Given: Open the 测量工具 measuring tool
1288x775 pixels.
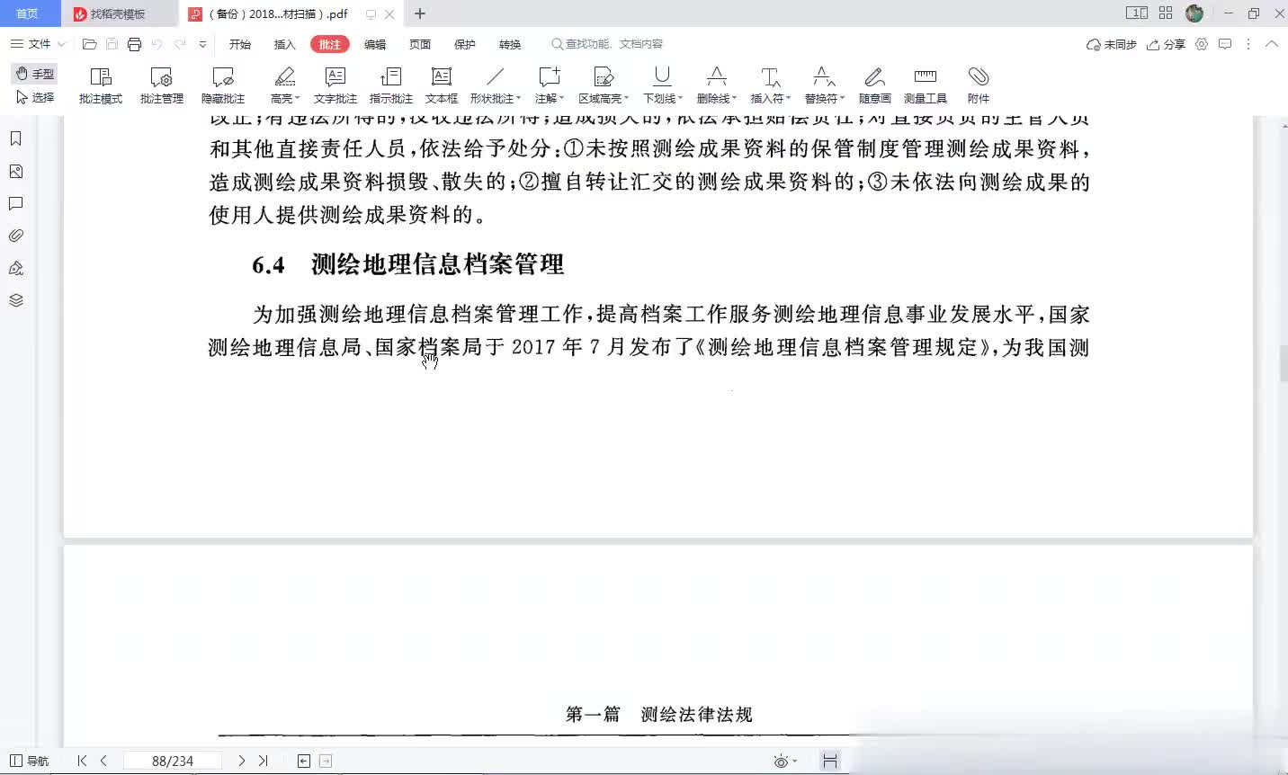Looking at the screenshot, I should 925,85.
